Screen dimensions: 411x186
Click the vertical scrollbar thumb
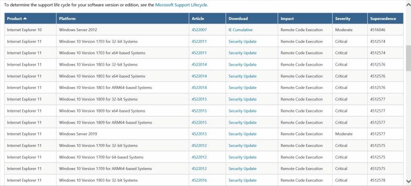[408, 58]
